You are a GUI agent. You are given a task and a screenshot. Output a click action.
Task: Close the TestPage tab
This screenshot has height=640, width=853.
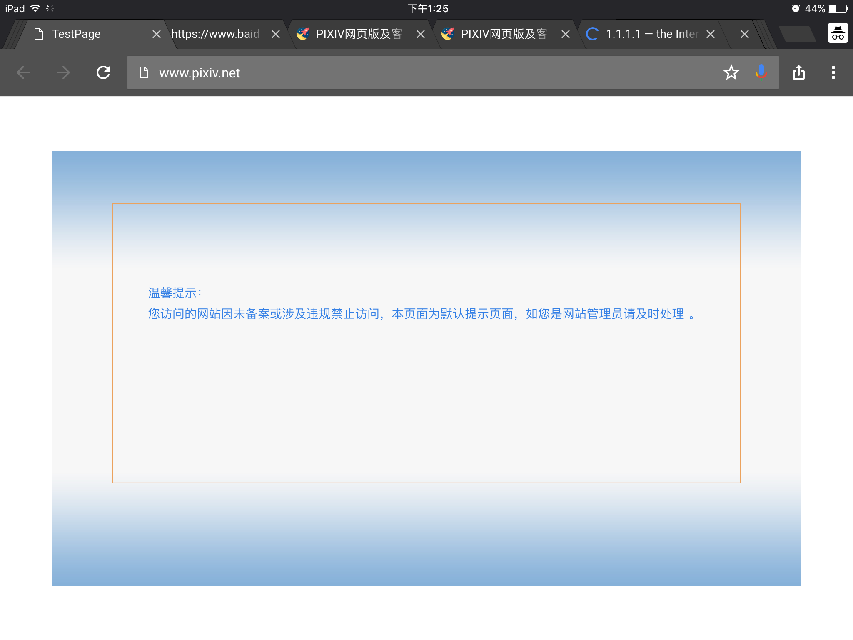(x=156, y=34)
